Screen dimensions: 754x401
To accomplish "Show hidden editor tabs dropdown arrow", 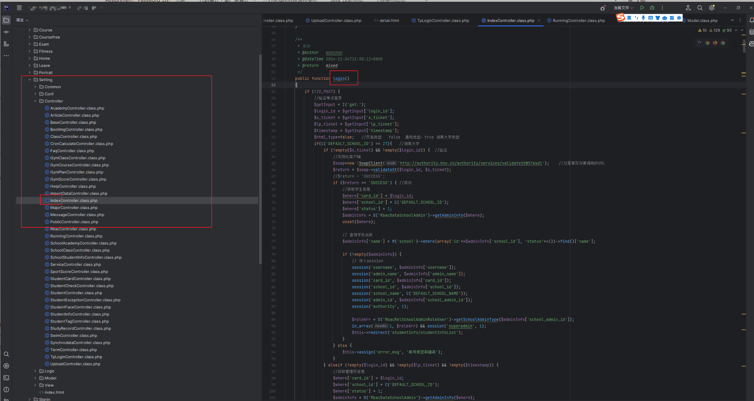I will point(732,21).
